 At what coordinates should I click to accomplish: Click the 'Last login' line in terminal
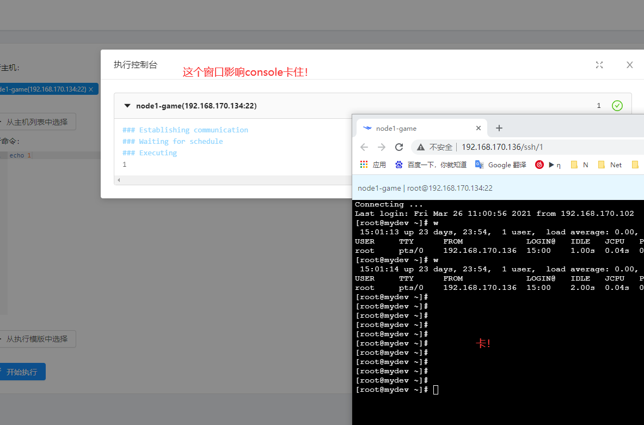click(x=494, y=214)
